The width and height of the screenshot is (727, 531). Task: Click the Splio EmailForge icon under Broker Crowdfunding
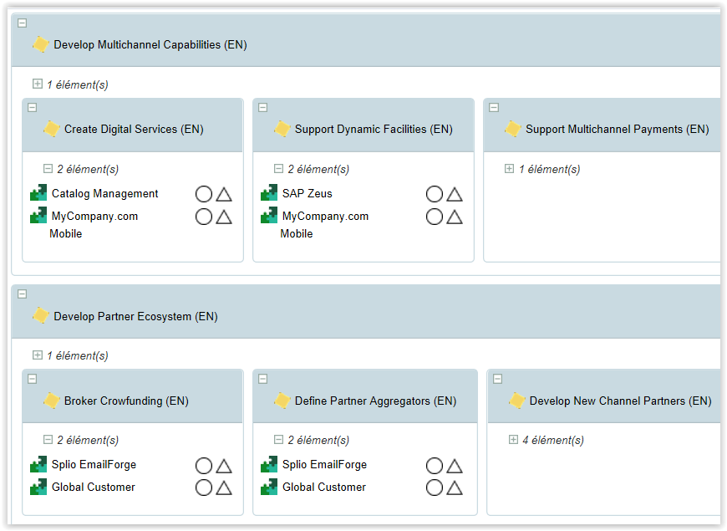[38, 464]
